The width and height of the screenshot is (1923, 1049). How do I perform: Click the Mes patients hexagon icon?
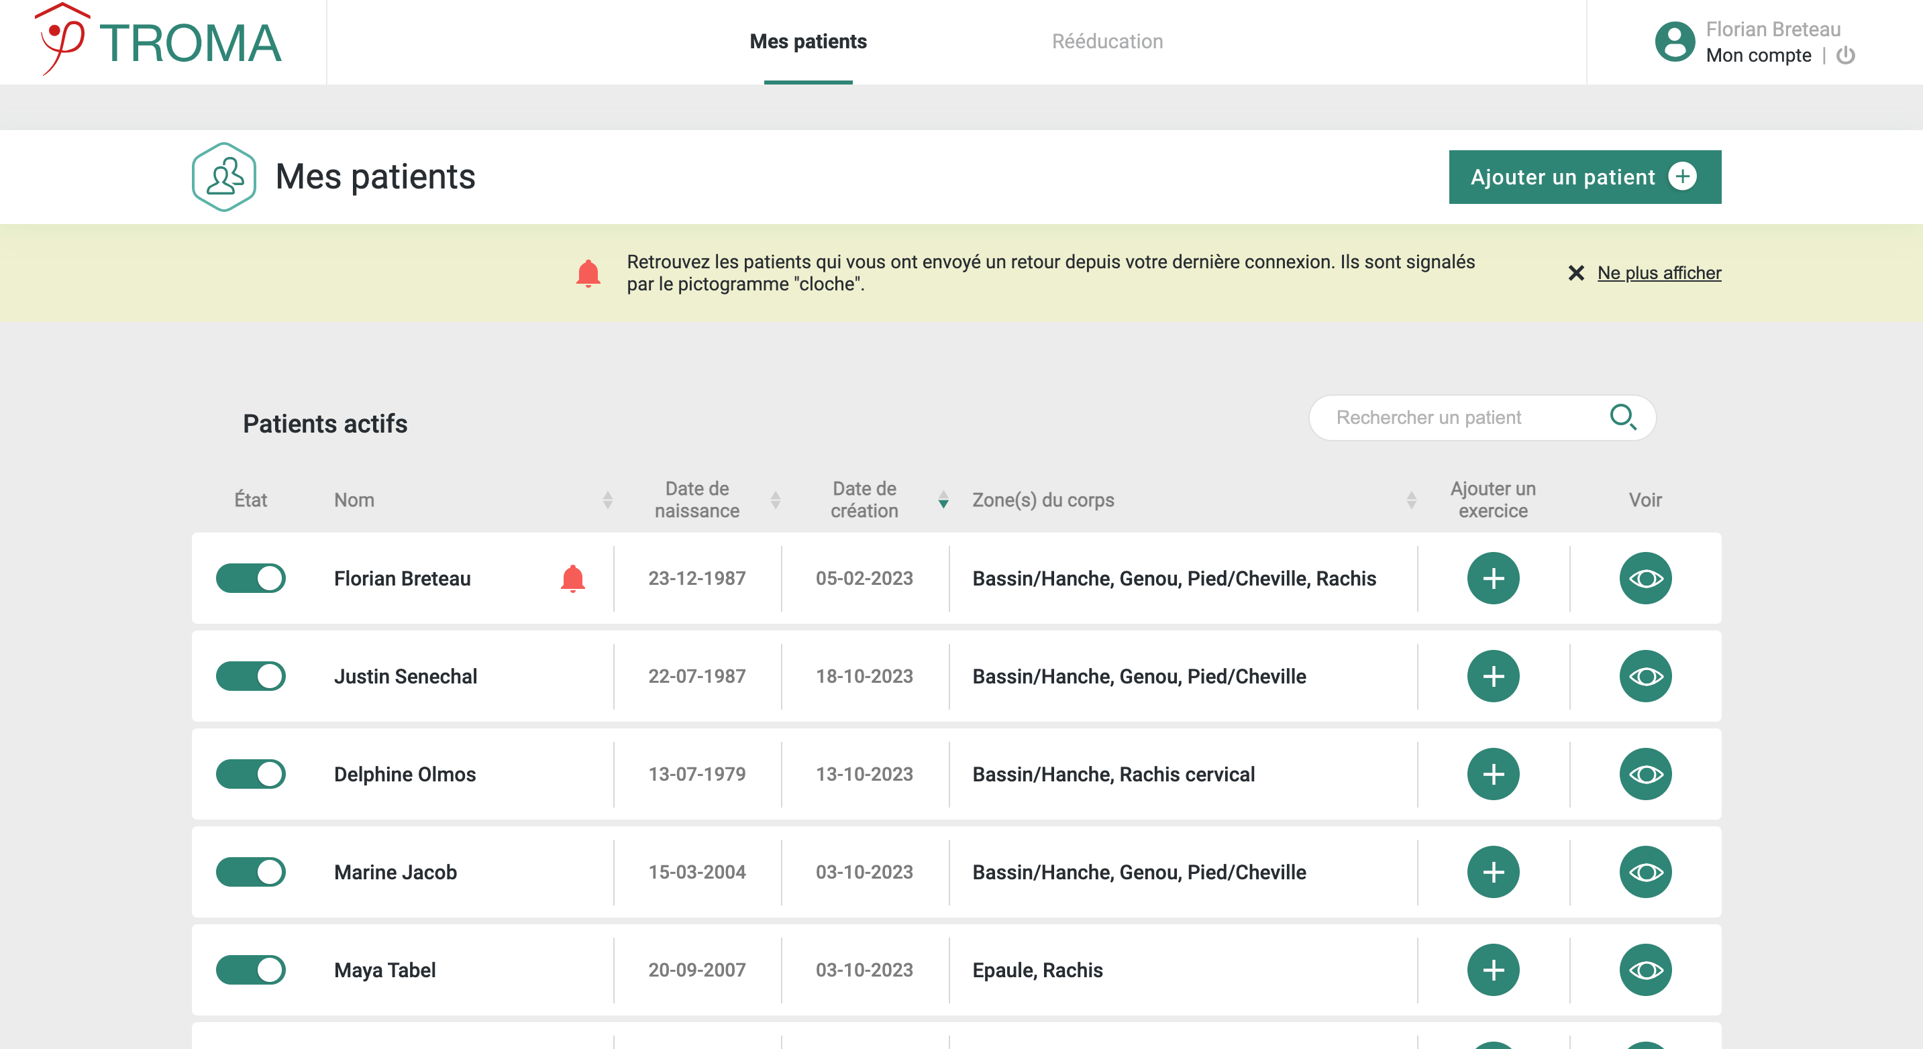pos(224,177)
